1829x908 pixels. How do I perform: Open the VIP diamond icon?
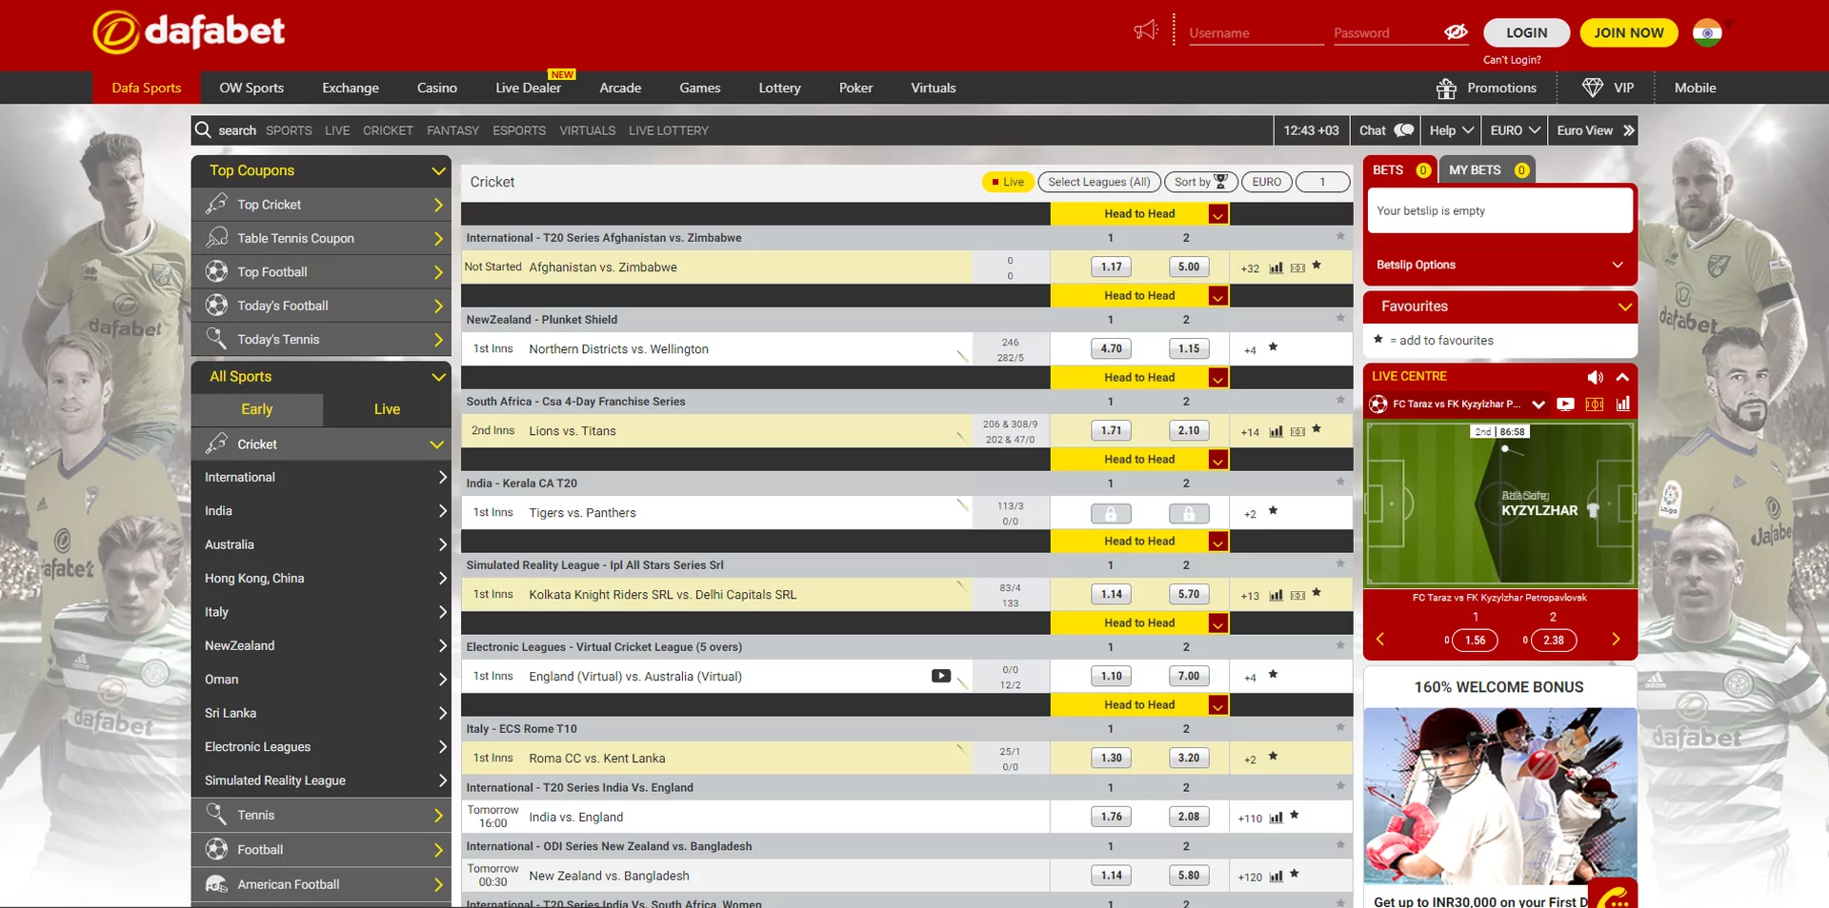[x=1593, y=88]
